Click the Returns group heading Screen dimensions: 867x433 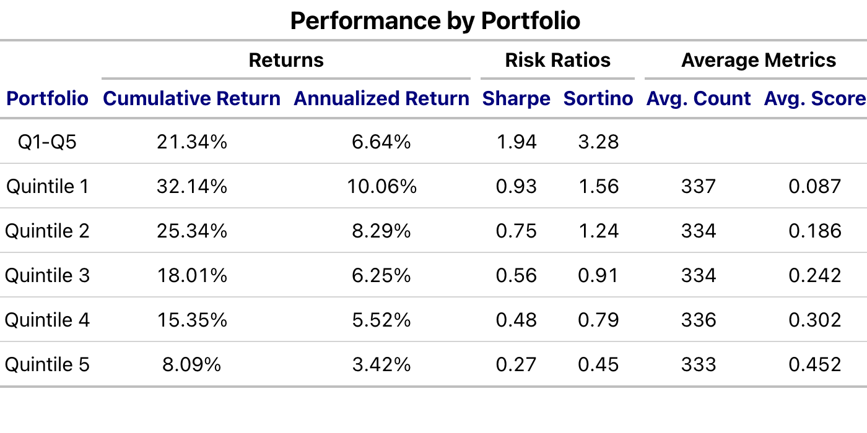tap(286, 60)
